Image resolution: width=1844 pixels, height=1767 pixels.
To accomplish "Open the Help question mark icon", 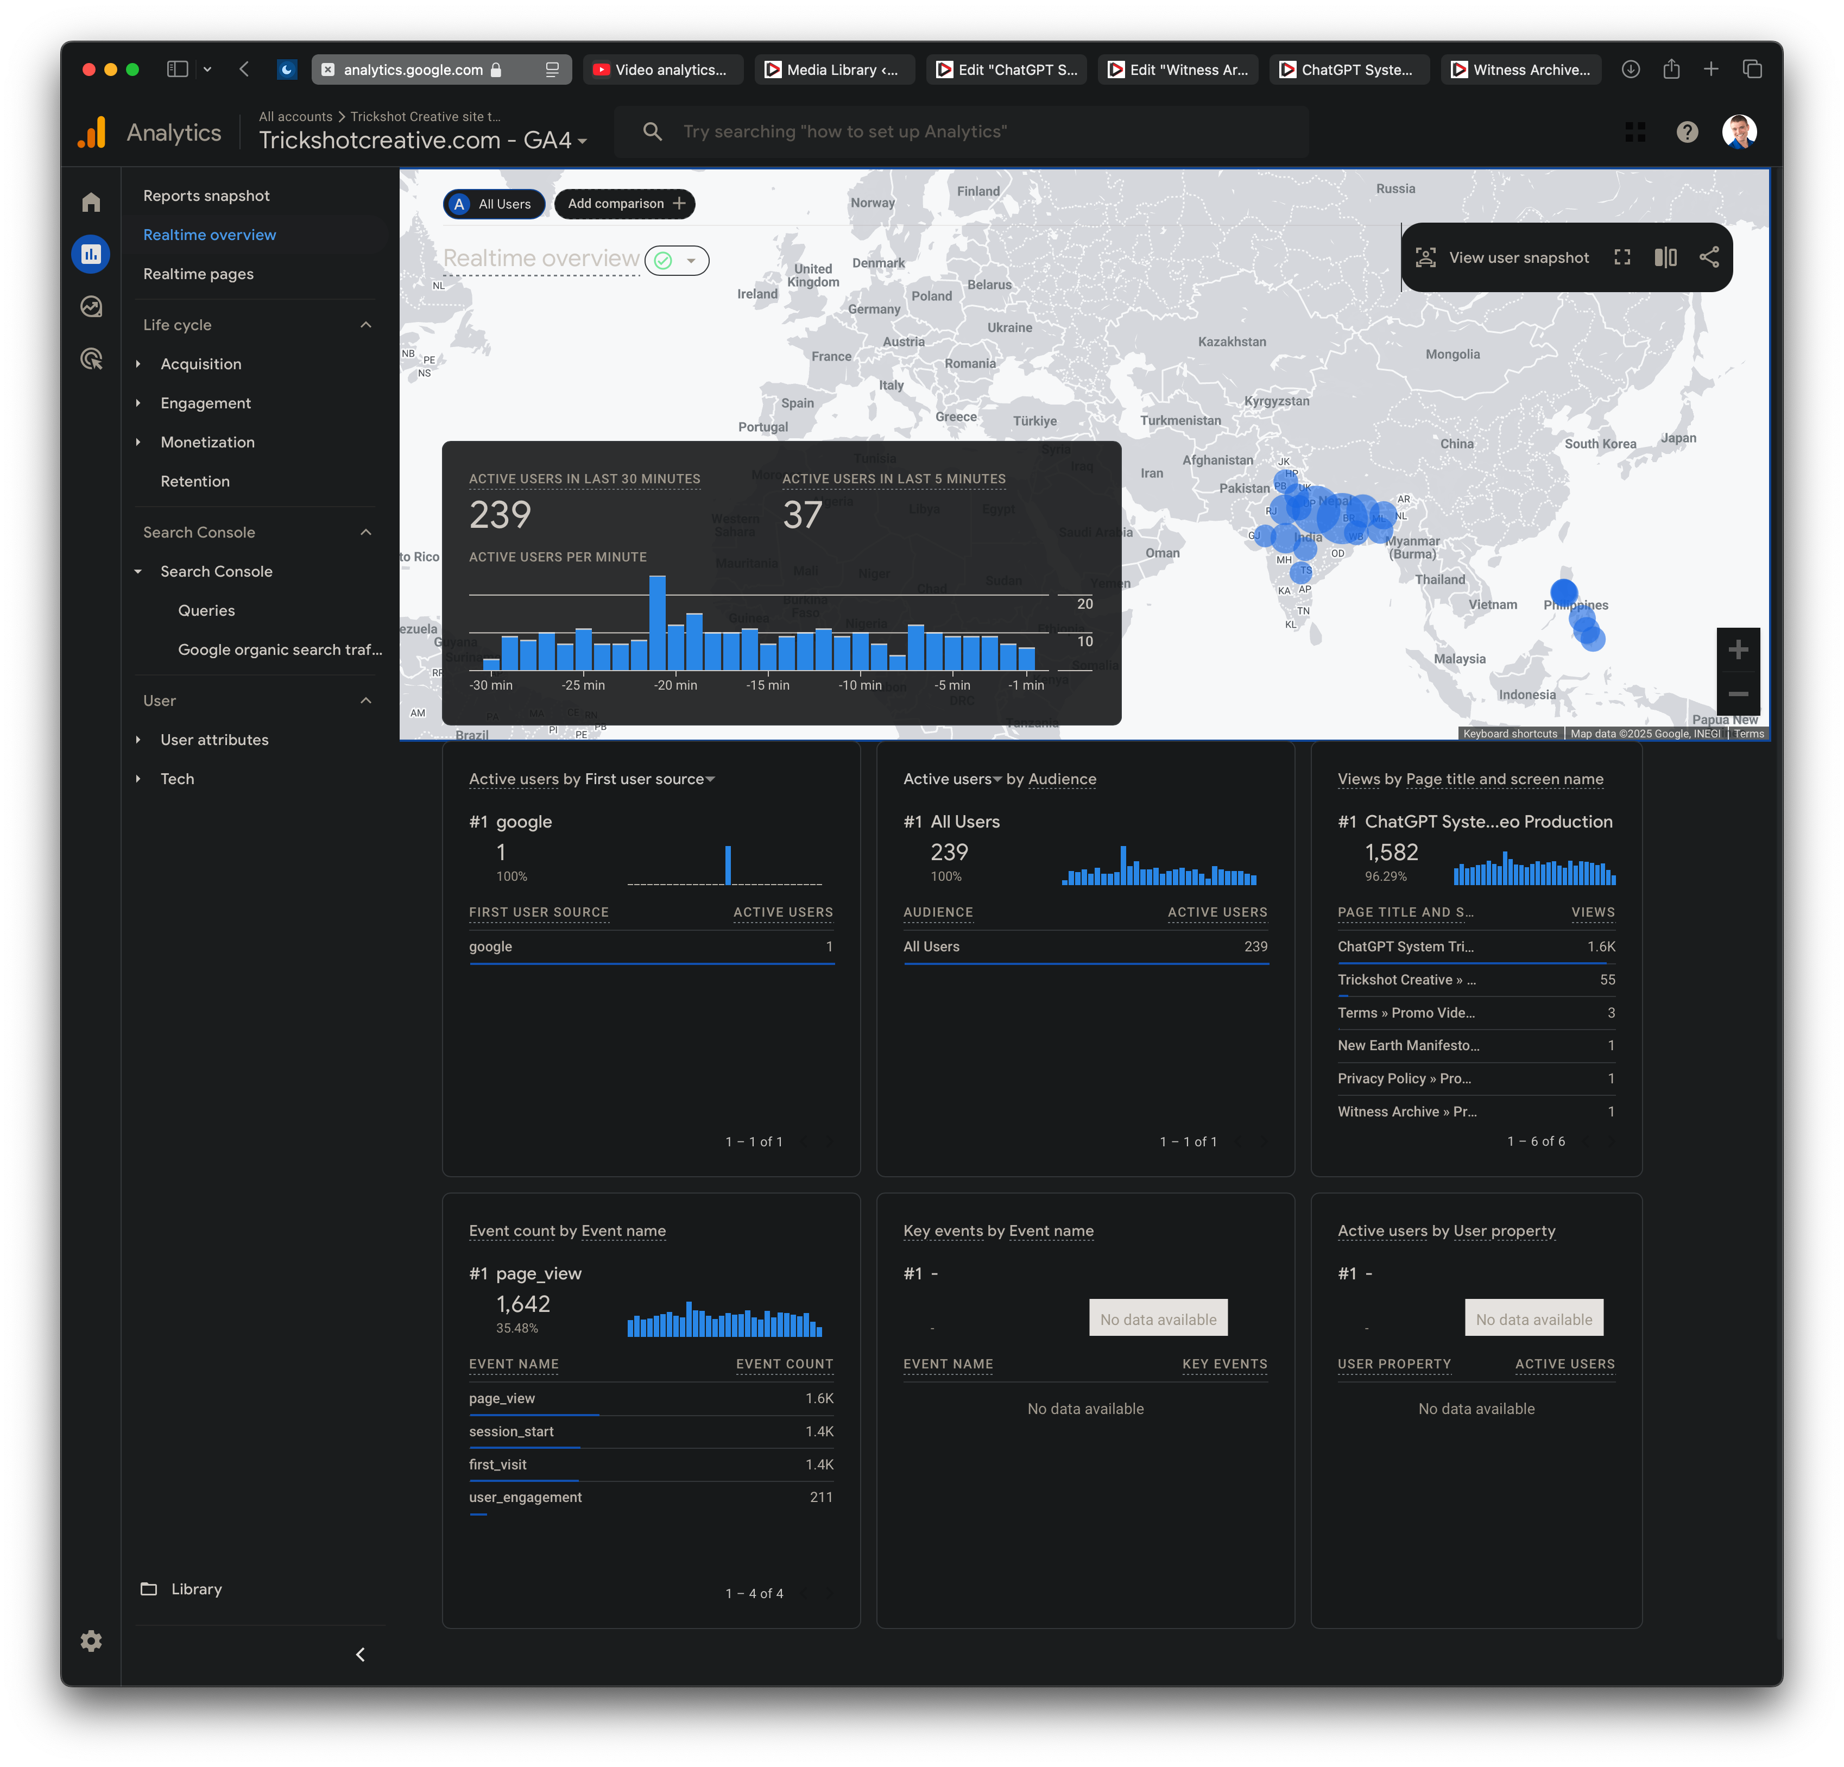I will pyautogui.click(x=1688, y=132).
